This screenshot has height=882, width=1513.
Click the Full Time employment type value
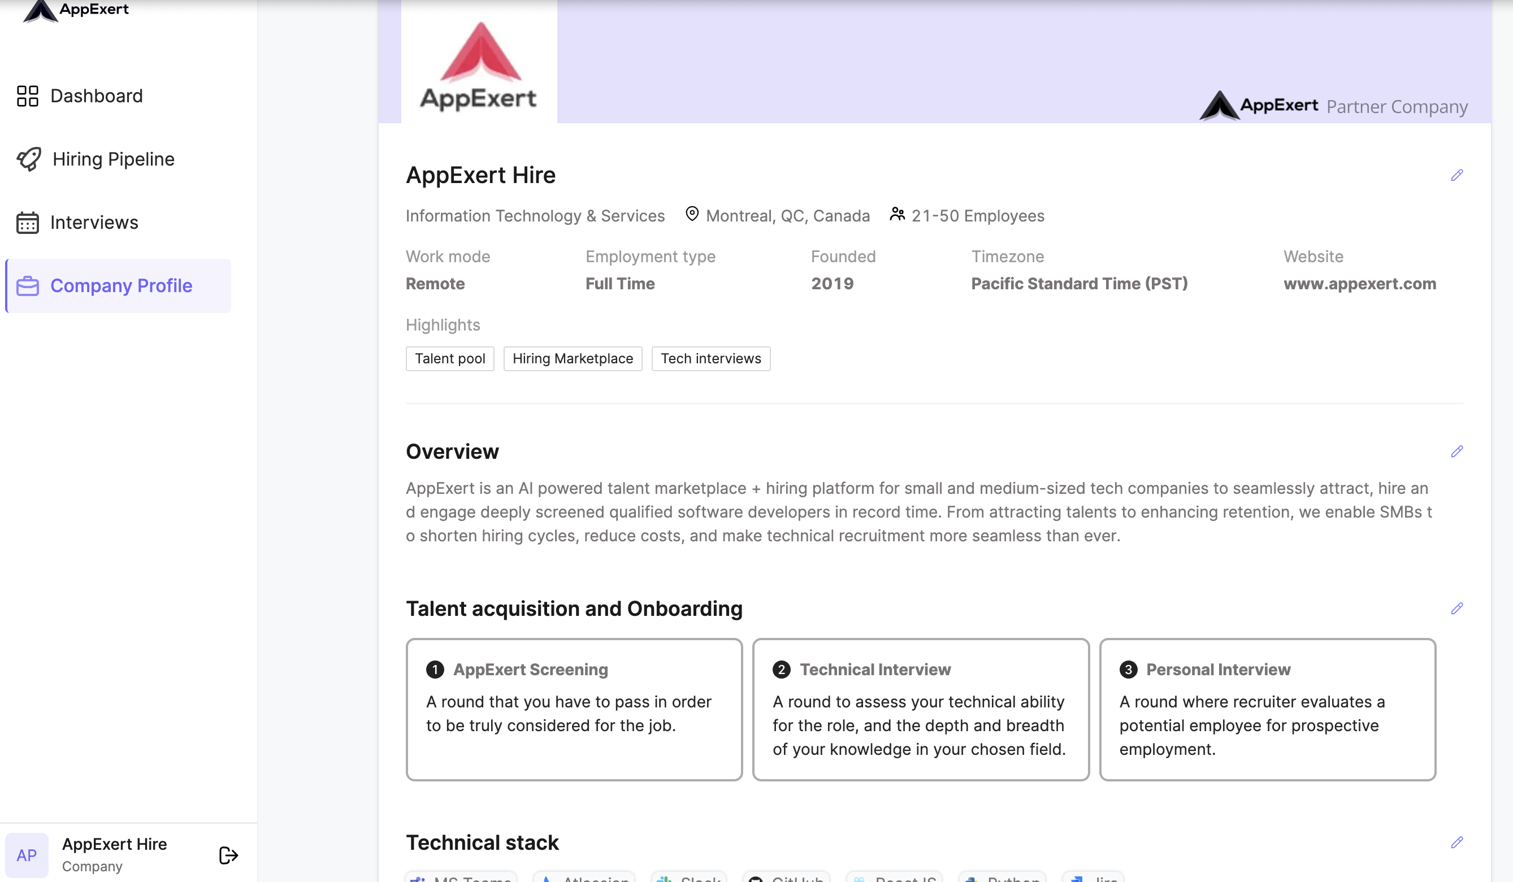click(x=620, y=284)
